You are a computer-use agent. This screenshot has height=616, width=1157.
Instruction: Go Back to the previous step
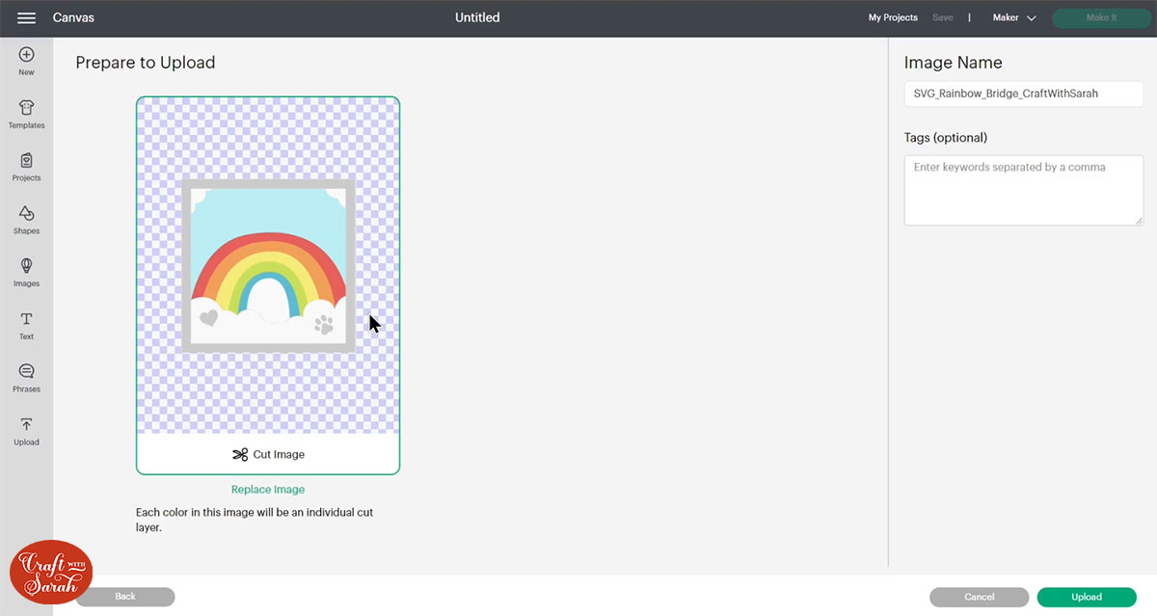[125, 597]
